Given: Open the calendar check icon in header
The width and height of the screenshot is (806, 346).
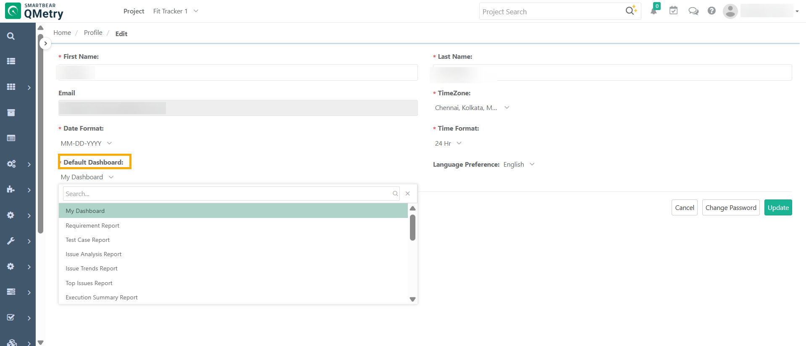Looking at the screenshot, I should click(673, 10).
